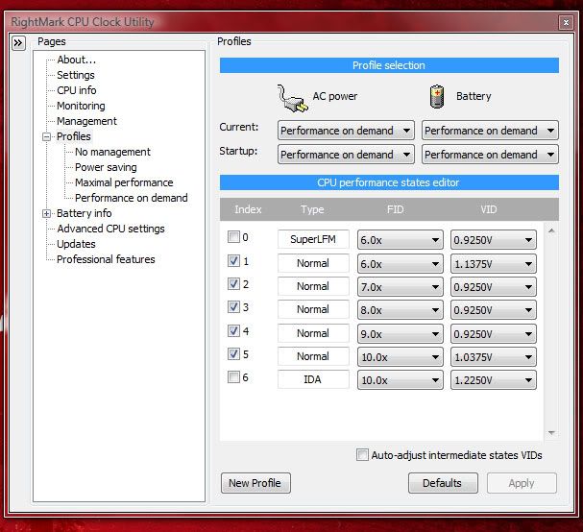Uncheck state index 4 checkbox
Viewport: 583px width, 532px height.
point(233,330)
